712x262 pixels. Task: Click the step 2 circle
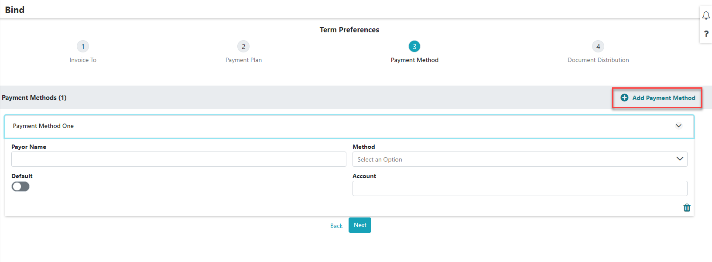243,46
